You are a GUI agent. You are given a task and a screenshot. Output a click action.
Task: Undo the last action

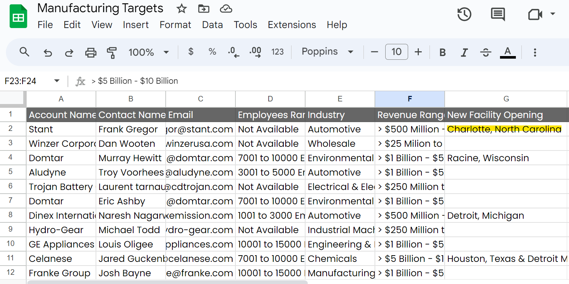(x=48, y=52)
